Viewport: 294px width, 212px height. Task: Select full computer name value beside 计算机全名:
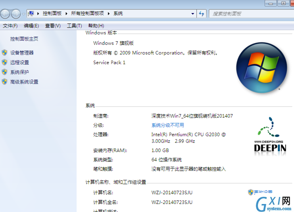tap(172, 202)
